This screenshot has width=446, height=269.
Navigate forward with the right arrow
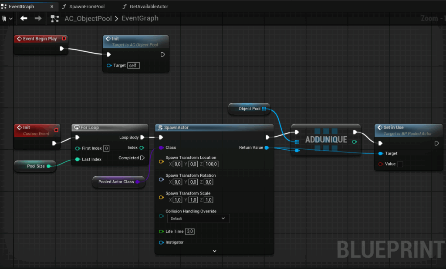[38, 18]
